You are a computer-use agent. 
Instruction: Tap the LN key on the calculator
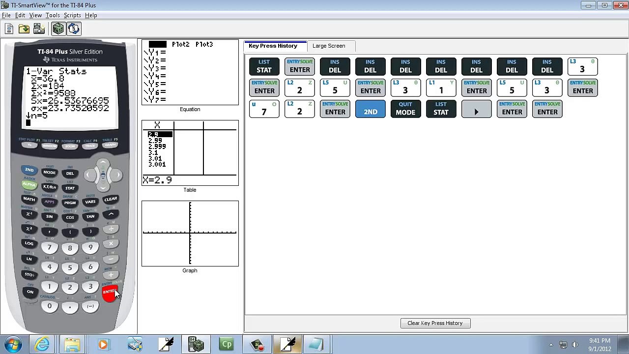[x=29, y=259]
